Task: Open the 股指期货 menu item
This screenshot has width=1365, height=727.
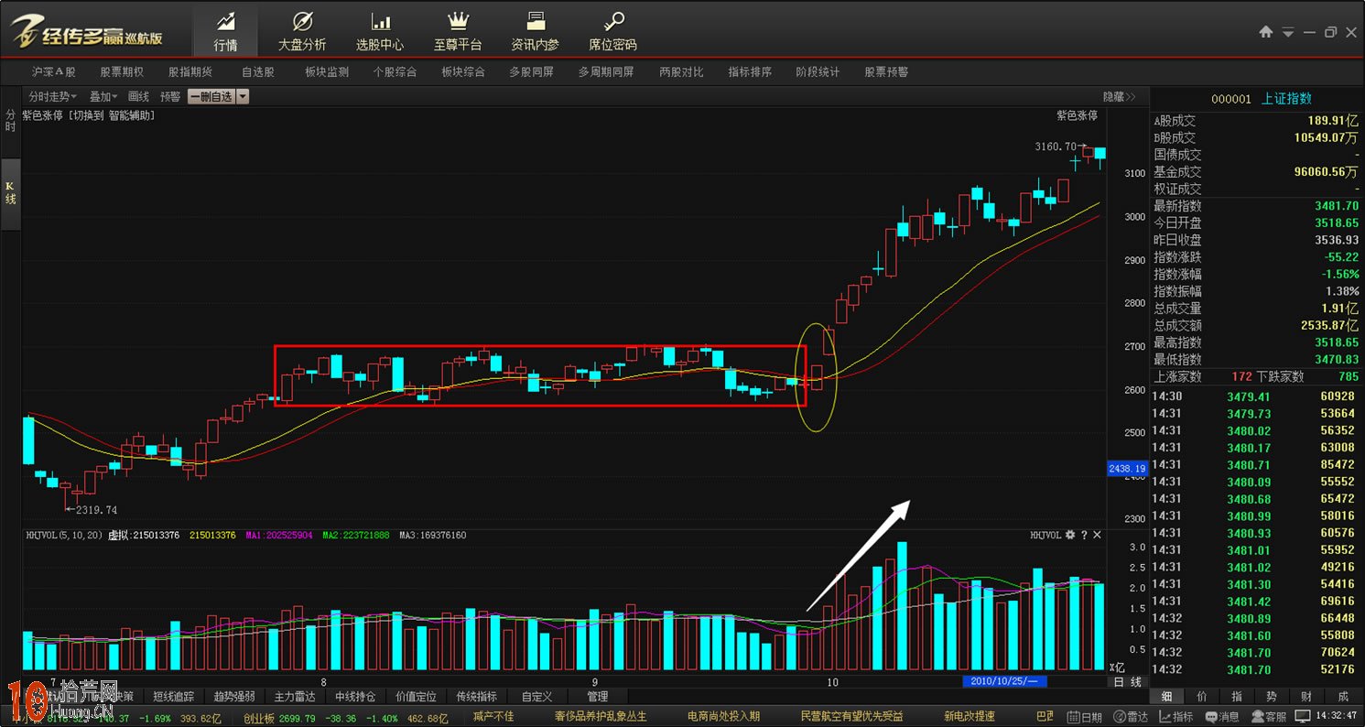Action: click(190, 71)
